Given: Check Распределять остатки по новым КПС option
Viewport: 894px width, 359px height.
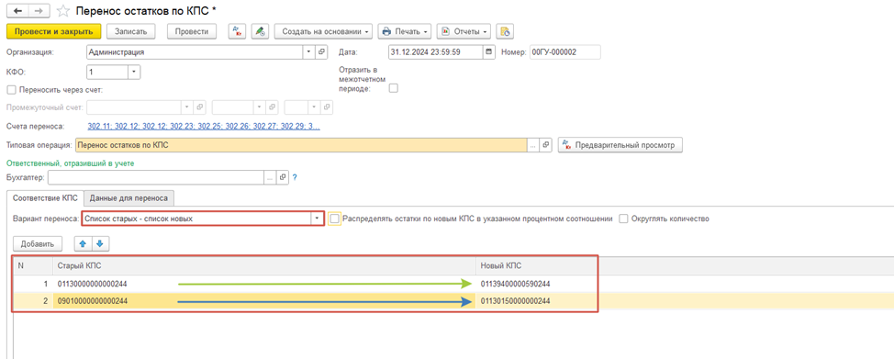Looking at the screenshot, I should point(335,219).
